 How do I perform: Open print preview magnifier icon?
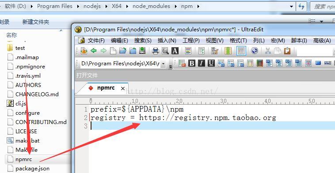(165, 51)
